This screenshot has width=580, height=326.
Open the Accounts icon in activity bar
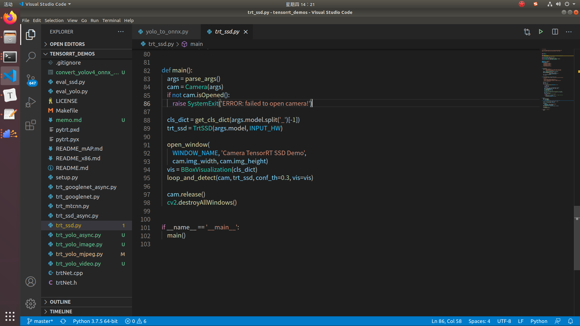31,281
